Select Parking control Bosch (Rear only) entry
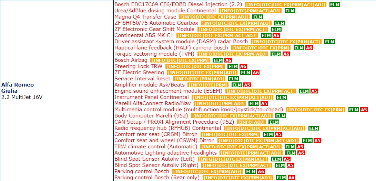376x181 pixels. coord(157,178)
